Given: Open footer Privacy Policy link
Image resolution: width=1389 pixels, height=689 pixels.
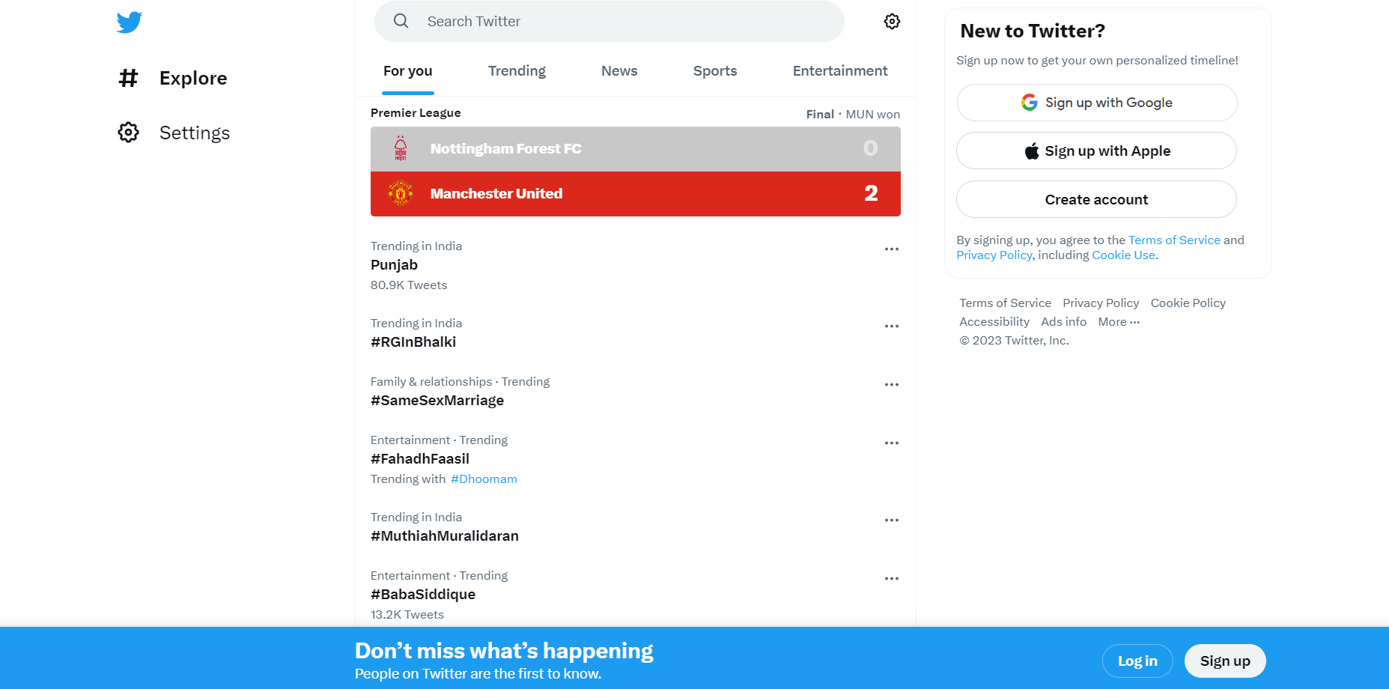Looking at the screenshot, I should coord(1101,303).
